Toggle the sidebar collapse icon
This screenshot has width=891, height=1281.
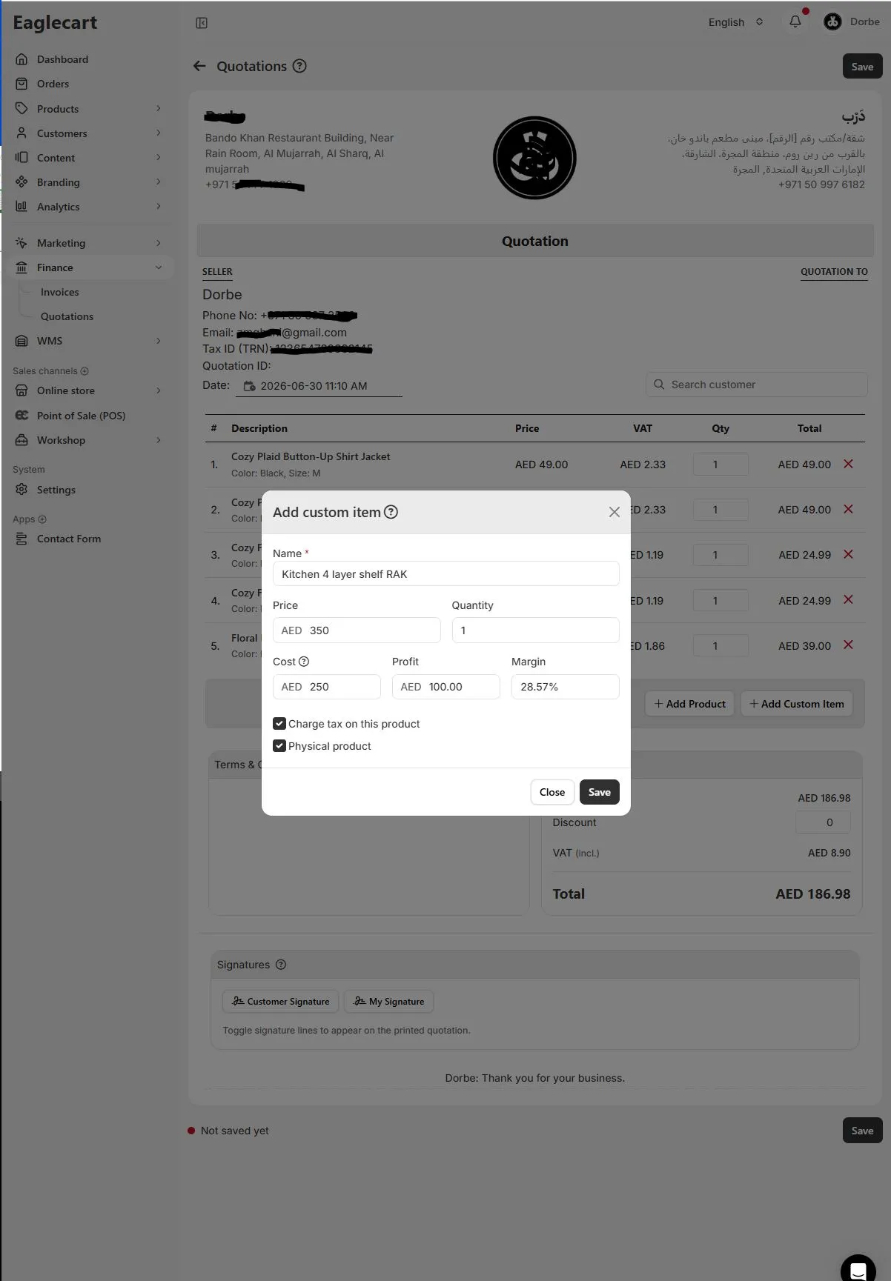pos(202,23)
